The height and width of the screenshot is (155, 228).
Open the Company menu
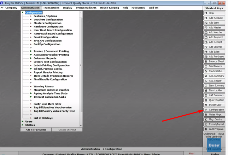[11, 8]
